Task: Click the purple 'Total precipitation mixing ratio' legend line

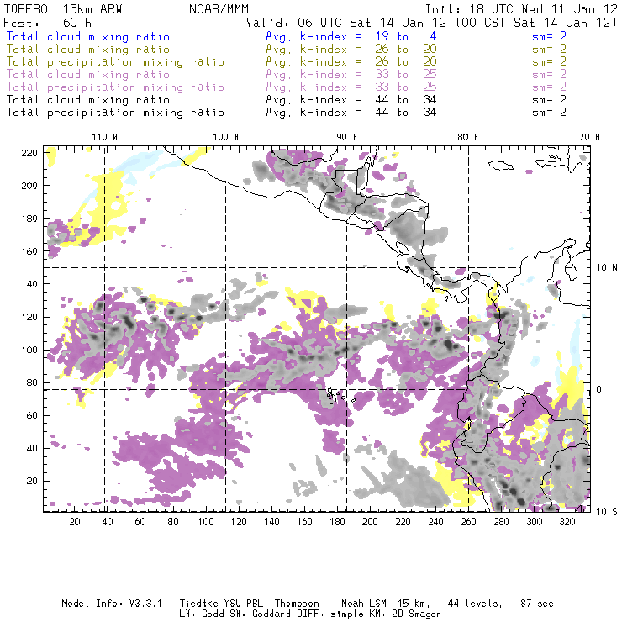Action: click(x=115, y=87)
